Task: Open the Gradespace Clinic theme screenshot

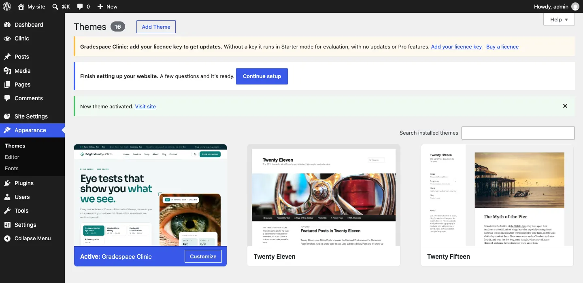Action: (150, 195)
